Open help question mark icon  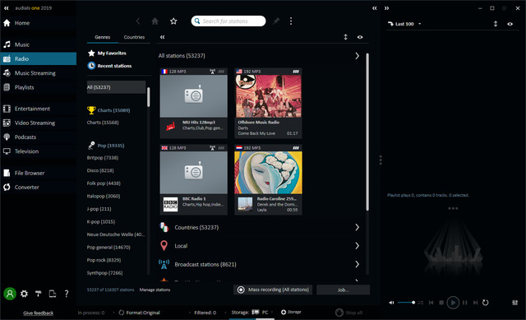(x=67, y=294)
